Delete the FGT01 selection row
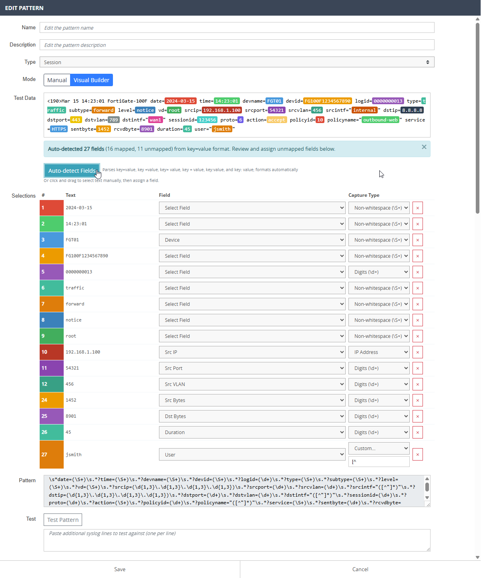The height and width of the screenshot is (578, 481). 418,240
